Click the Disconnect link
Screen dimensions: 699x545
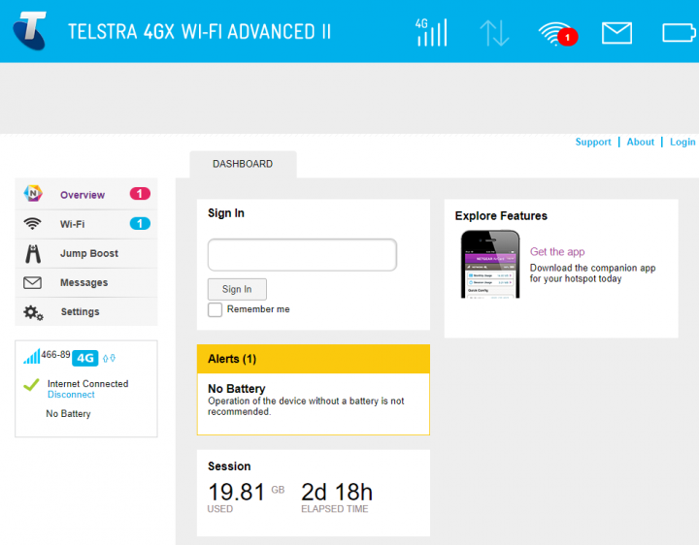point(71,395)
